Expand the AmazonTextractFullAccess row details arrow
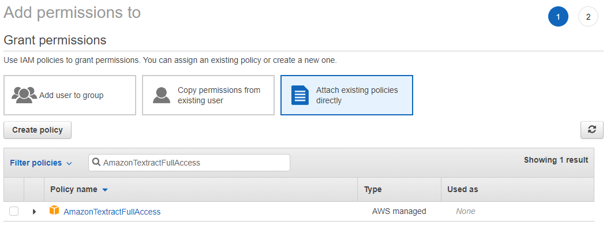Image resolution: width=614 pixels, height=229 pixels. click(34, 211)
